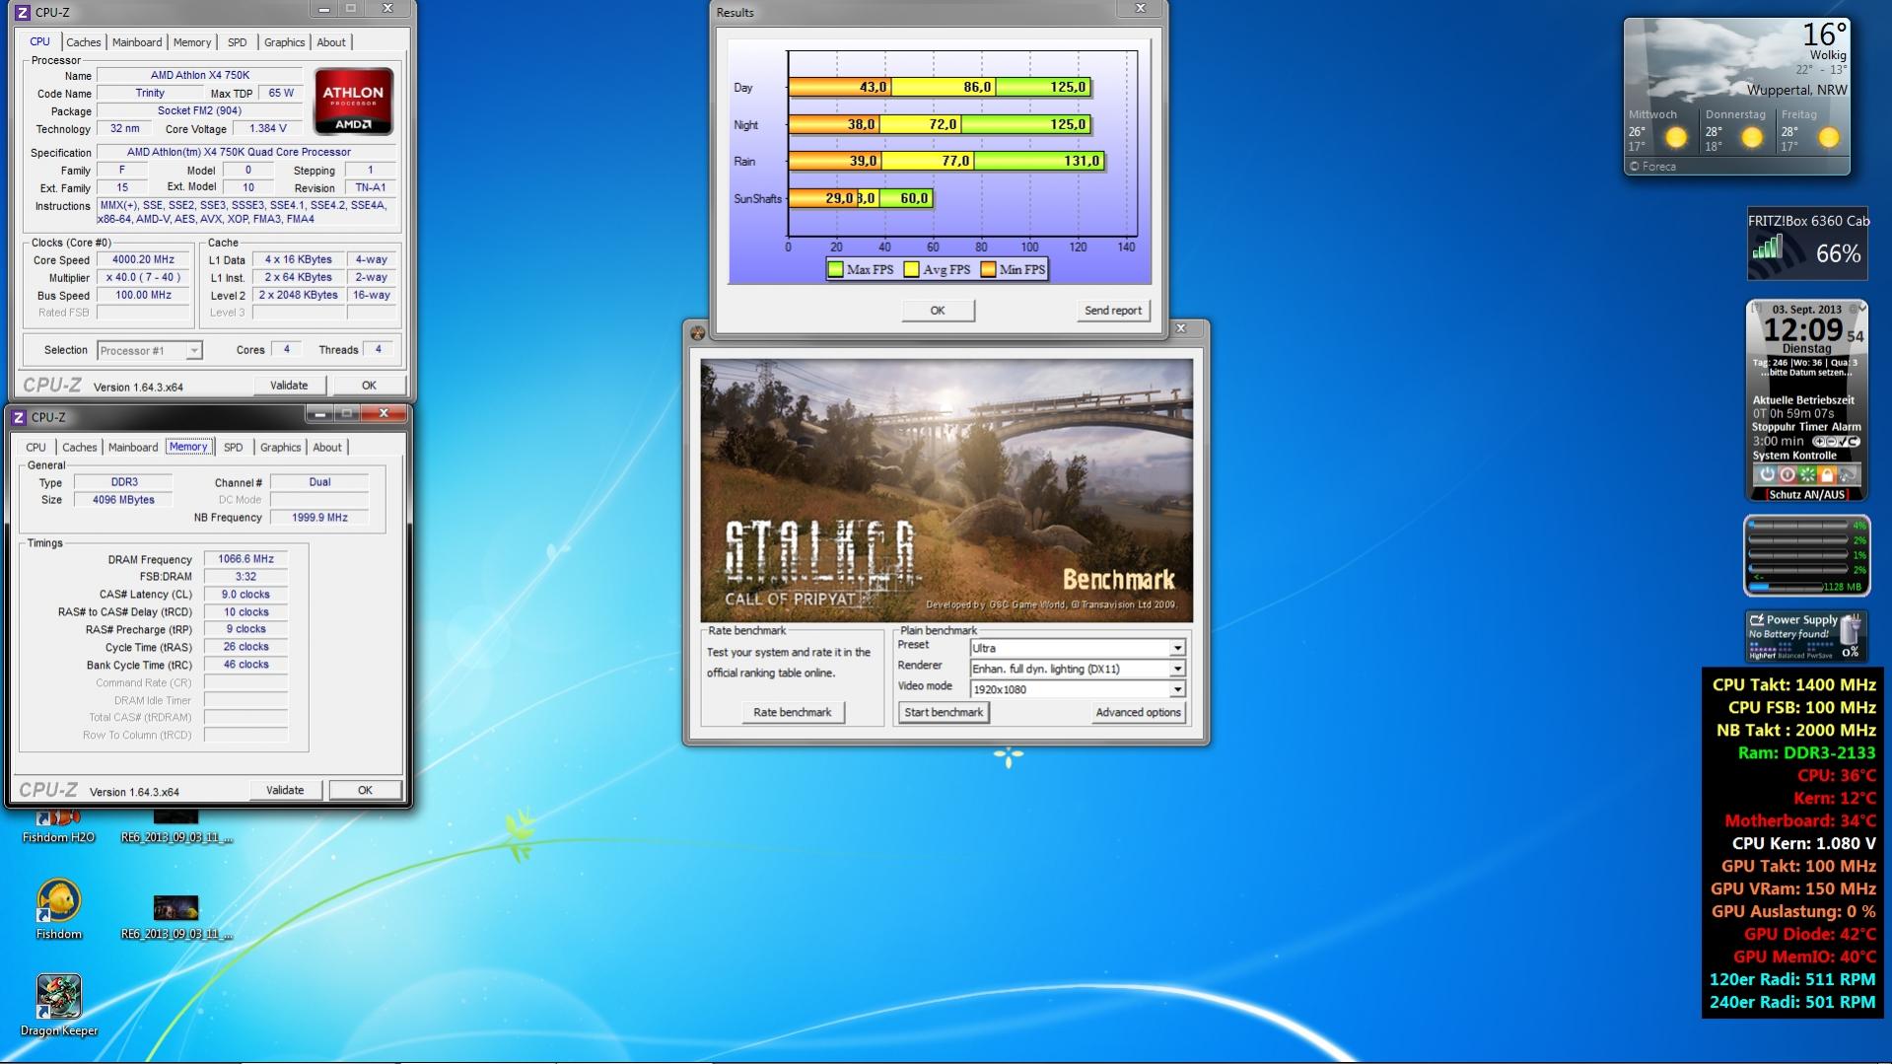
Task: Click the gray icon in System Kontrolle
Action: [x=1848, y=475]
